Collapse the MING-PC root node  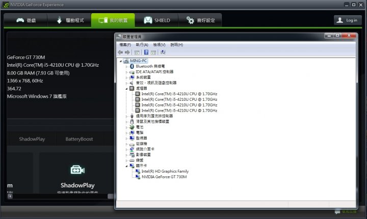point(121,61)
